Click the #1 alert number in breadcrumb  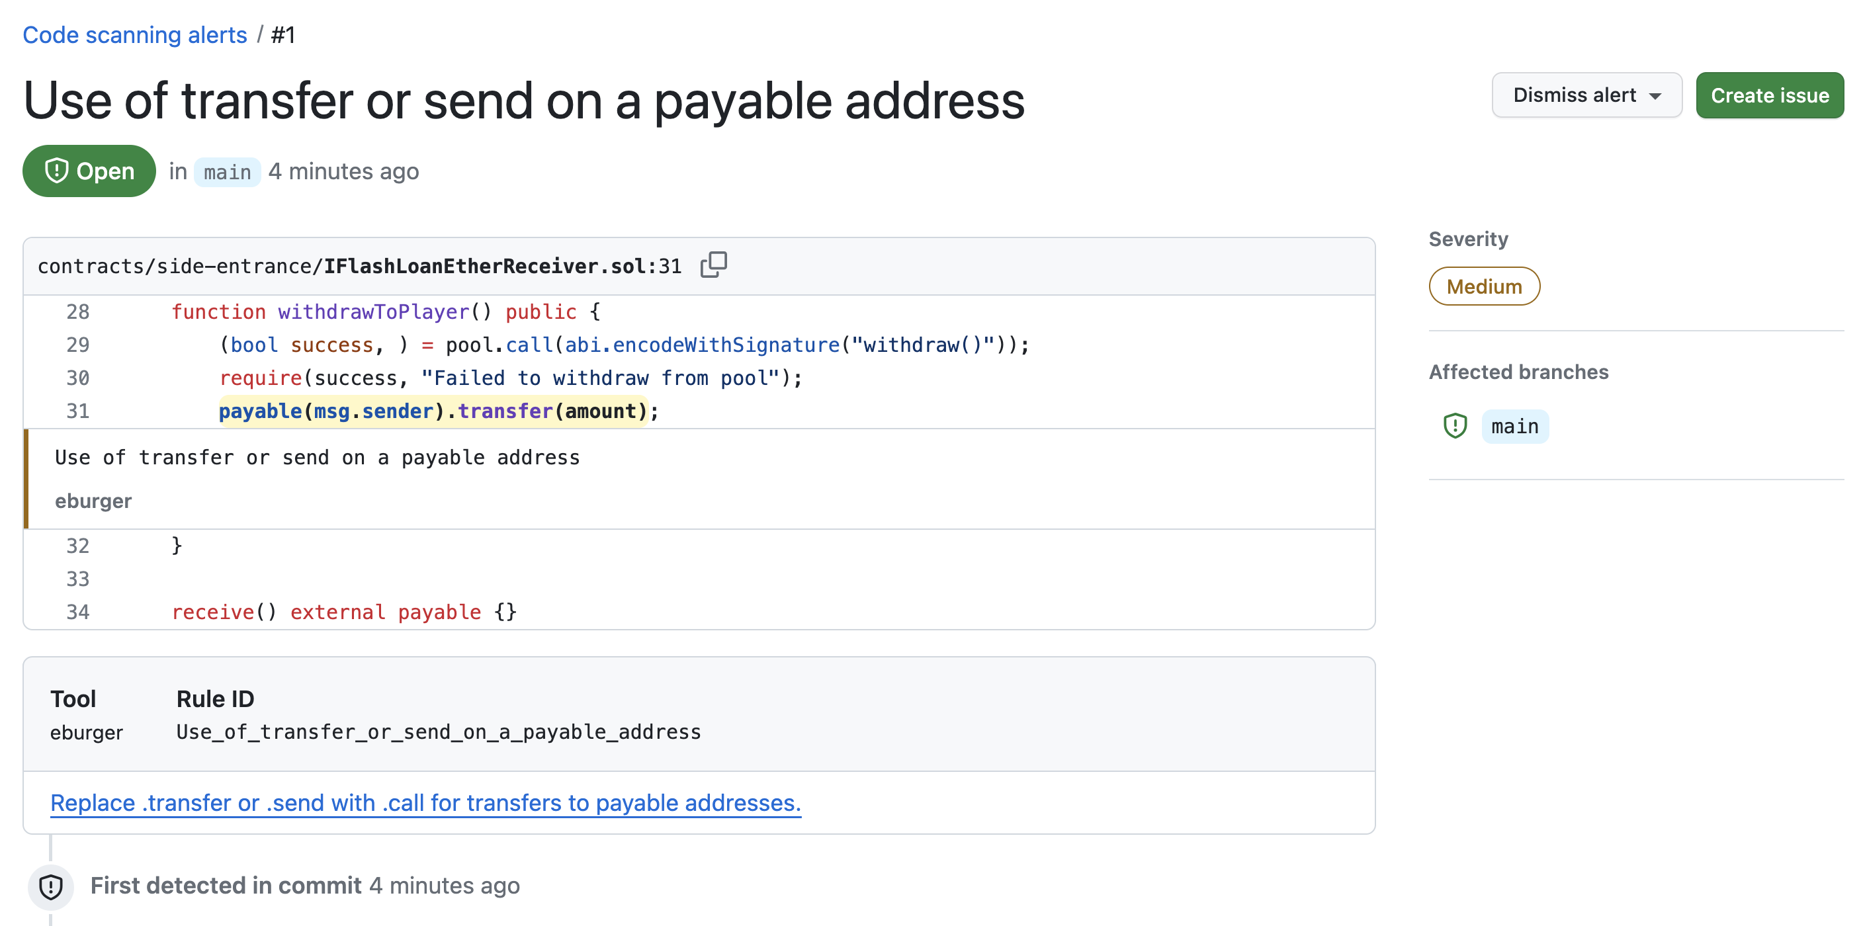pos(284,34)
